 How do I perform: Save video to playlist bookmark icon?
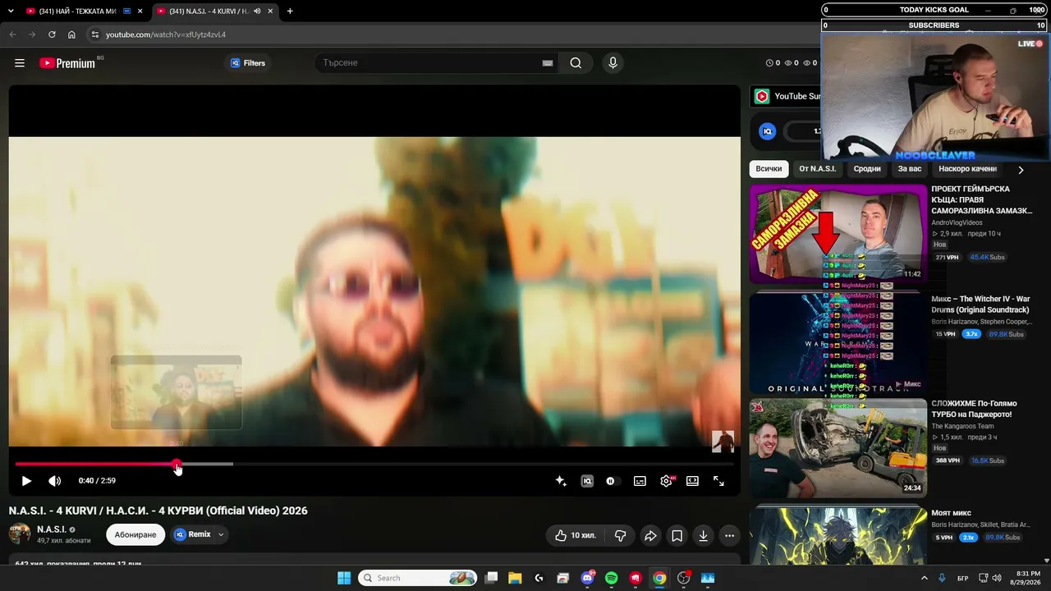tap(677, 536)
